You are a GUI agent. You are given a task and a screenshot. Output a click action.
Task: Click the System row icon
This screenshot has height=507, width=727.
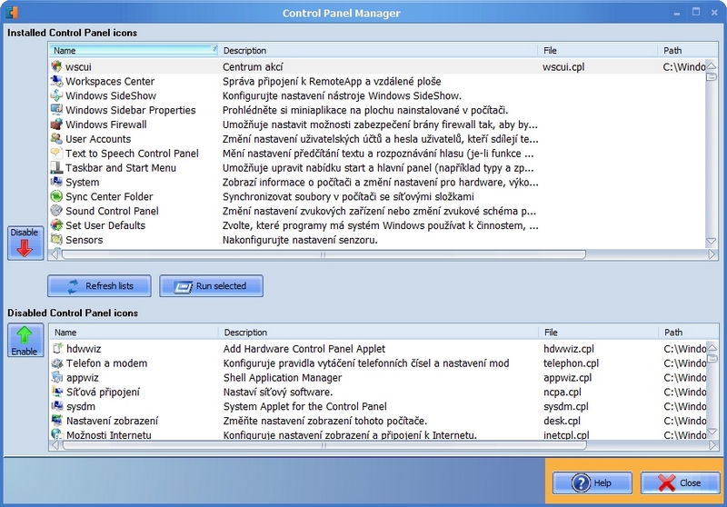point(56,182)
